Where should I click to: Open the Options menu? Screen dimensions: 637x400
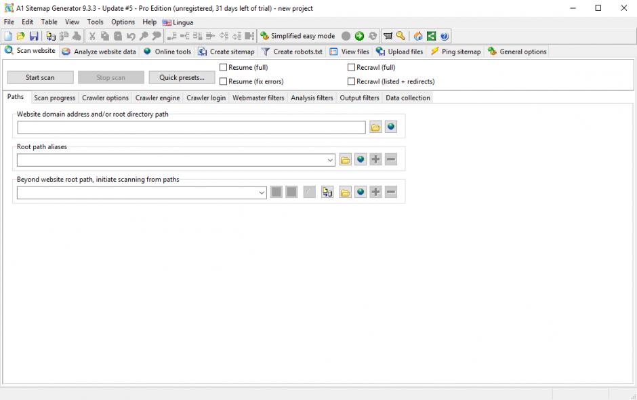[x=123, y=22]
